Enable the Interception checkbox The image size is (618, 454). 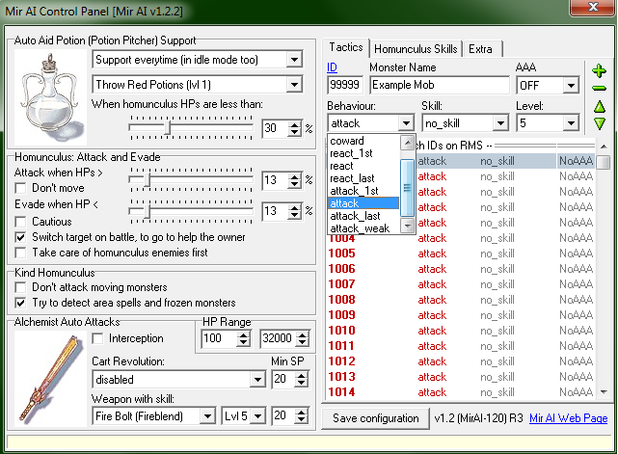(x=97, y=338)
